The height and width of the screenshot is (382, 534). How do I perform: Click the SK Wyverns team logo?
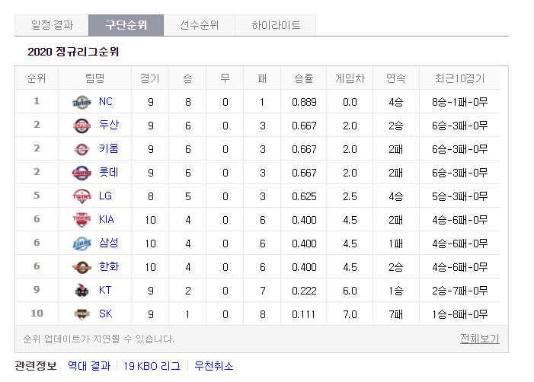click(x=82, y=314)
